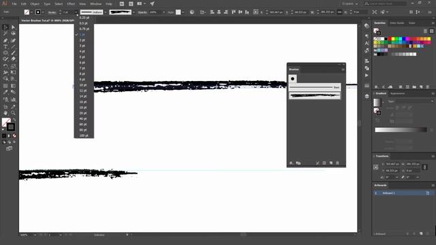The height and width of the screenshot is (245, 436).
Task: Set toolbox color mode to None
Action: [x=14, y=136]
